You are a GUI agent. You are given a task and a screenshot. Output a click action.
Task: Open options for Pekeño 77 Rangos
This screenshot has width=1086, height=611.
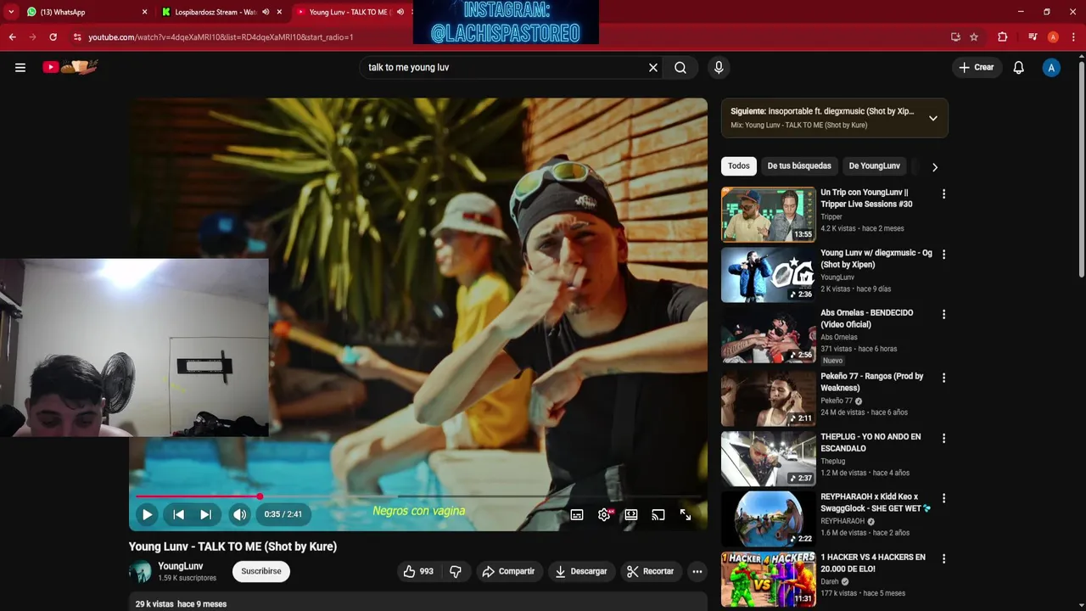[943, 378]
